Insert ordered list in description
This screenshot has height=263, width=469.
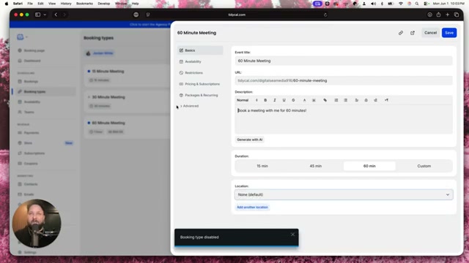pyautogui.click(x=336, y=100)
